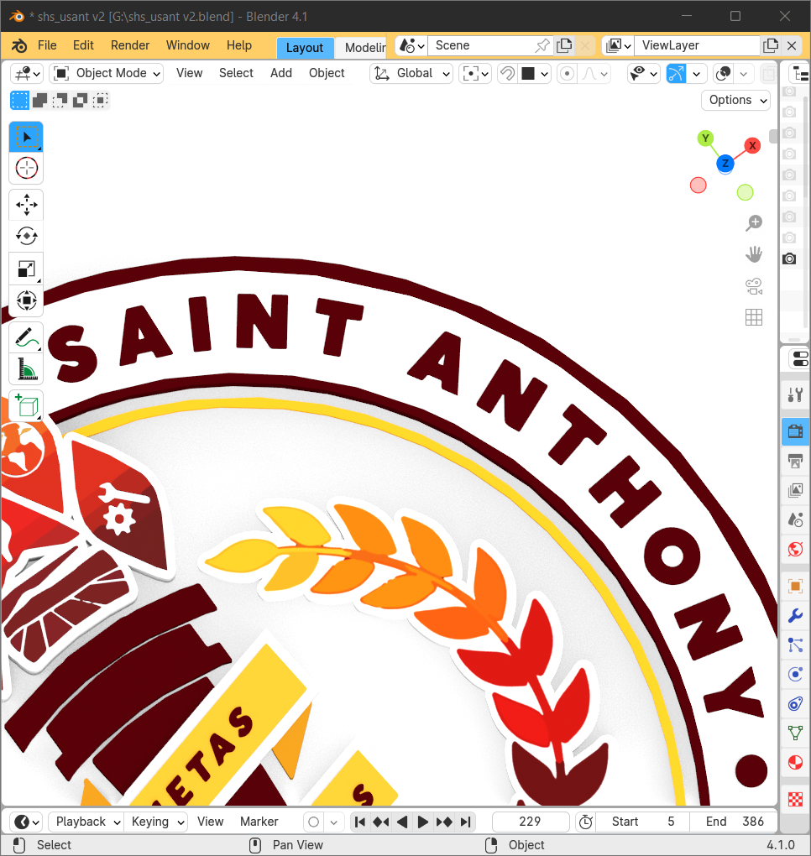Select the Scale tool
The image size is (811, 856).
click(x=26, y=269)
